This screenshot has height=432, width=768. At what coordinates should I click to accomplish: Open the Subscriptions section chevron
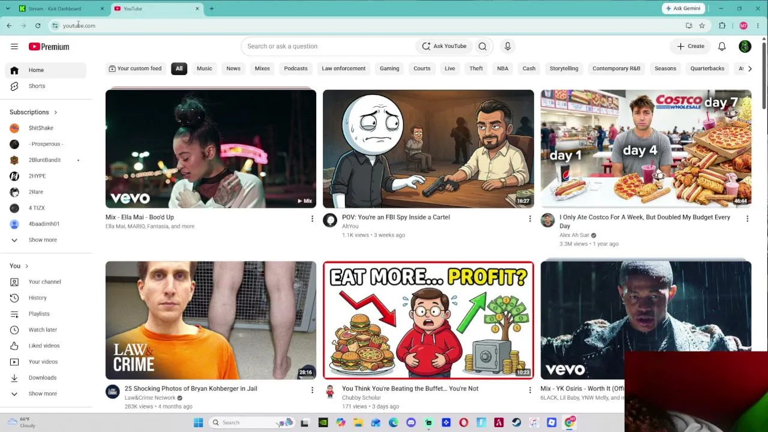(55, 112)
